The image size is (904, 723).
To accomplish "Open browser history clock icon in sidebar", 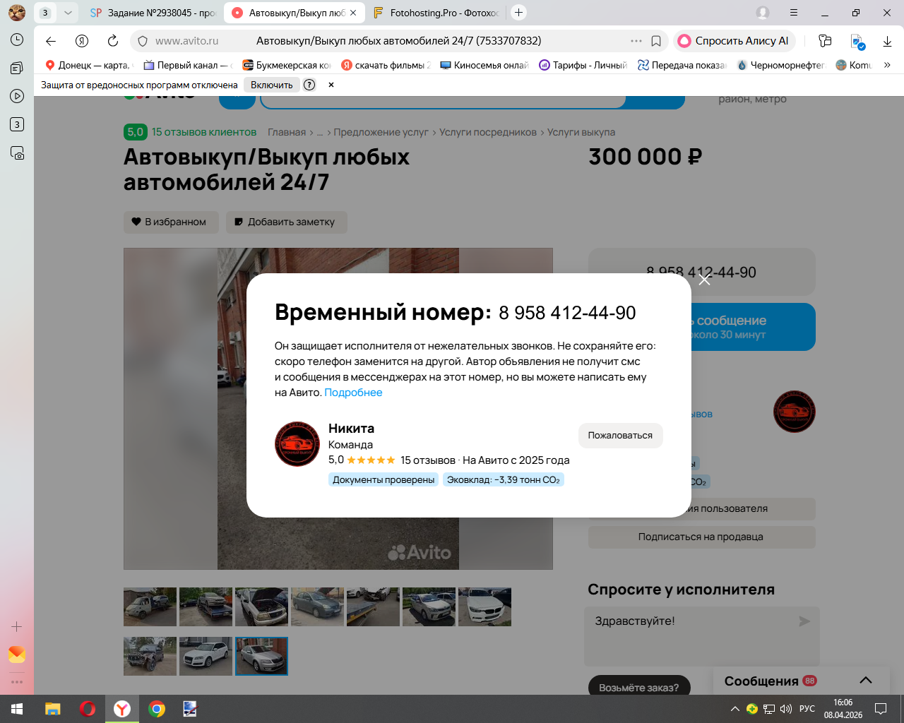I will pos(17,40).
